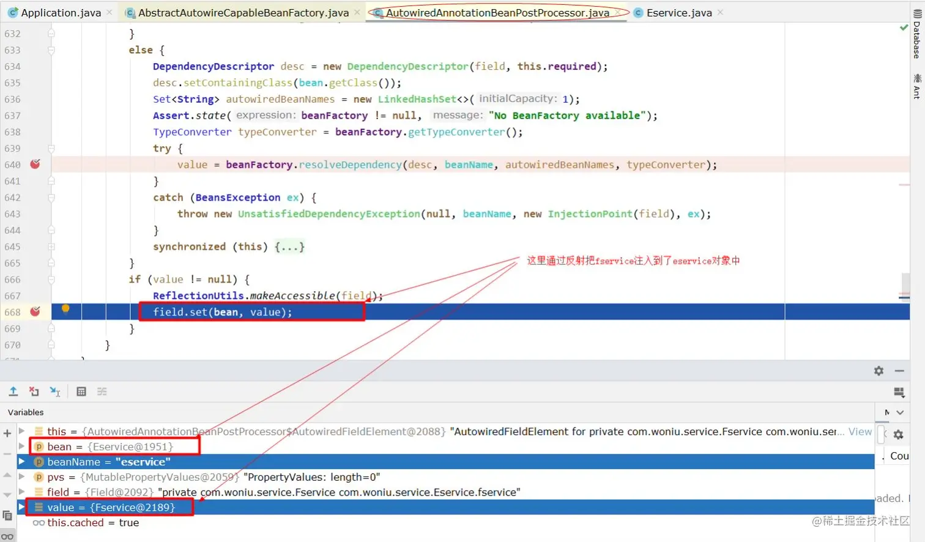The height and width of the screenshot is (542, 925).
Task: Click the Variables panel header
Action: pos(26,412)
